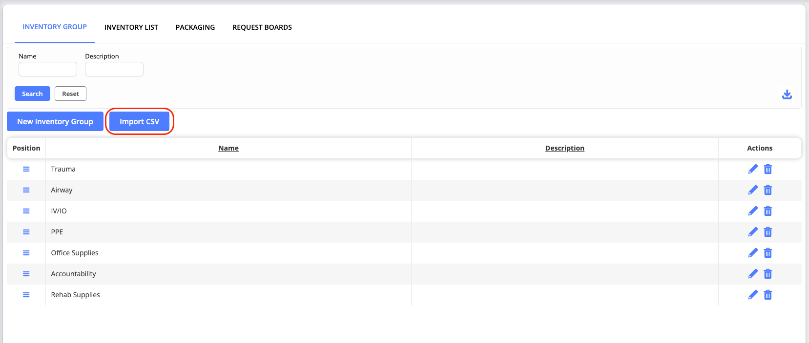Delete PPE using trash icon
The height and width of the screenshot is (343, 809).
768,232
